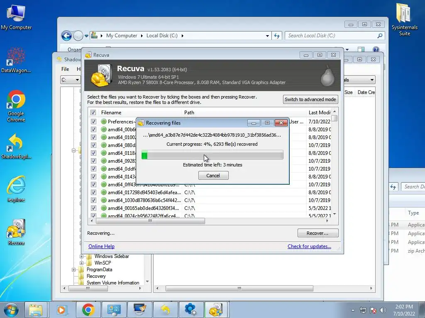Click the recovery progress bar
Image resolution: width=425 pixels, height=318 pixels.
[212, 155]
